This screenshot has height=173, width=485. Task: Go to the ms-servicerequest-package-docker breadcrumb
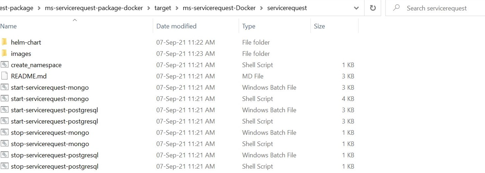(x=94, y=8)
